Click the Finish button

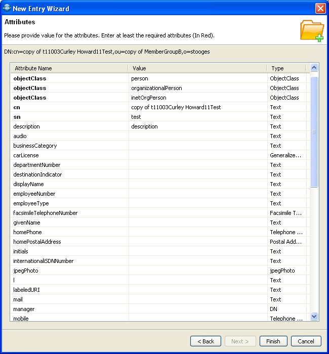[273, 341]
